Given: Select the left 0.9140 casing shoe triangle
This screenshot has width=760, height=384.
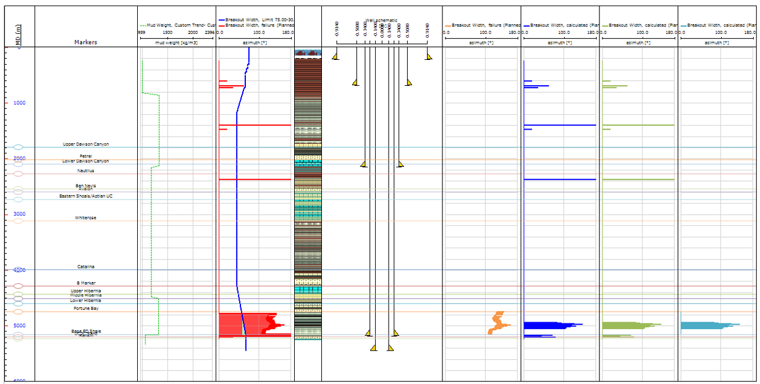Looking at the screenshot, I should (x=335, y=57).
